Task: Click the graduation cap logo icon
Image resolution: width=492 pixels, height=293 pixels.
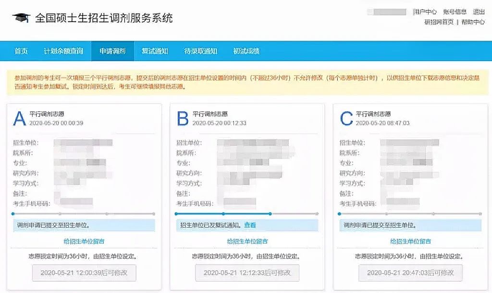Action: (21, 18)
